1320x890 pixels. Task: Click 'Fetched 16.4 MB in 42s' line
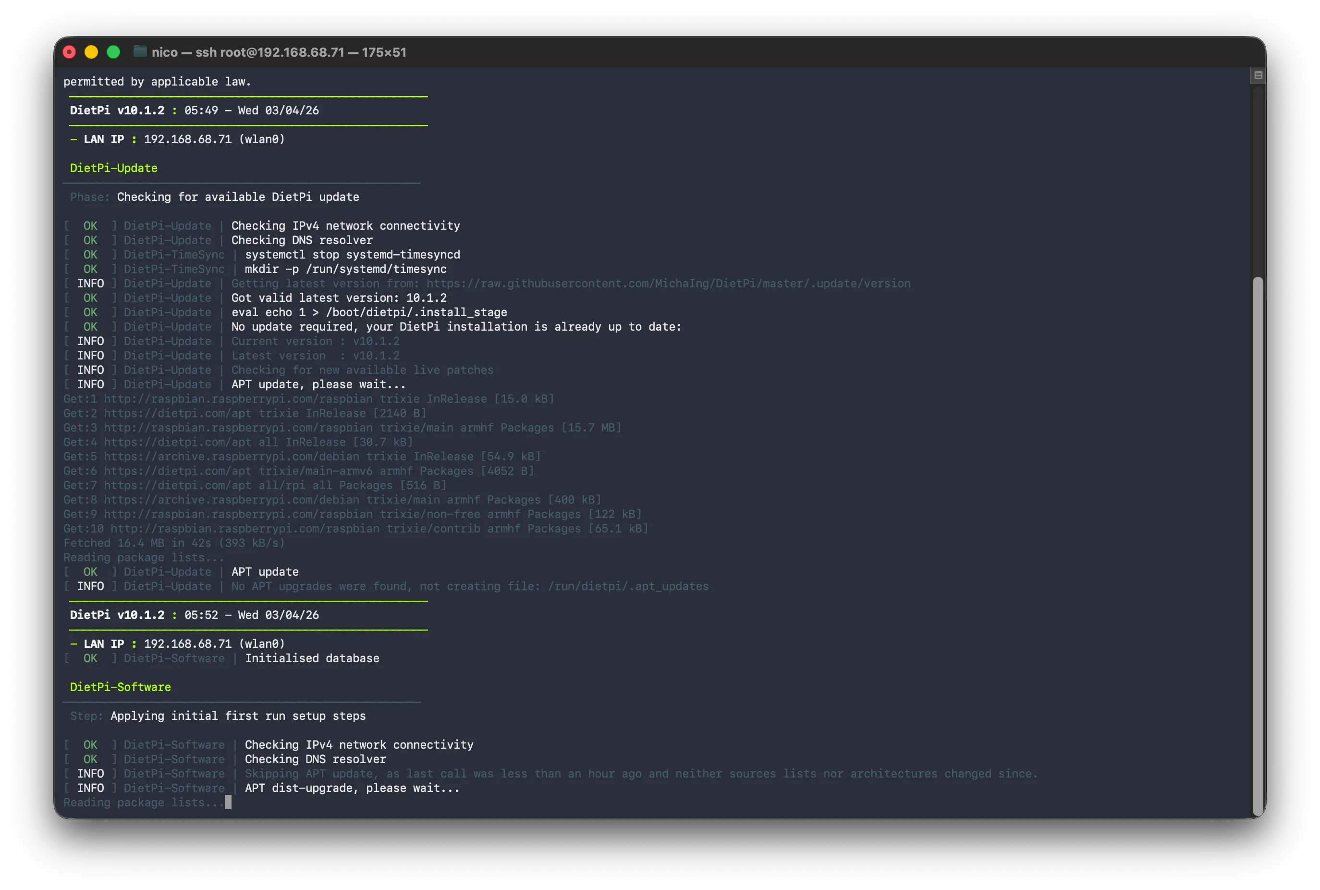[174, 543]
